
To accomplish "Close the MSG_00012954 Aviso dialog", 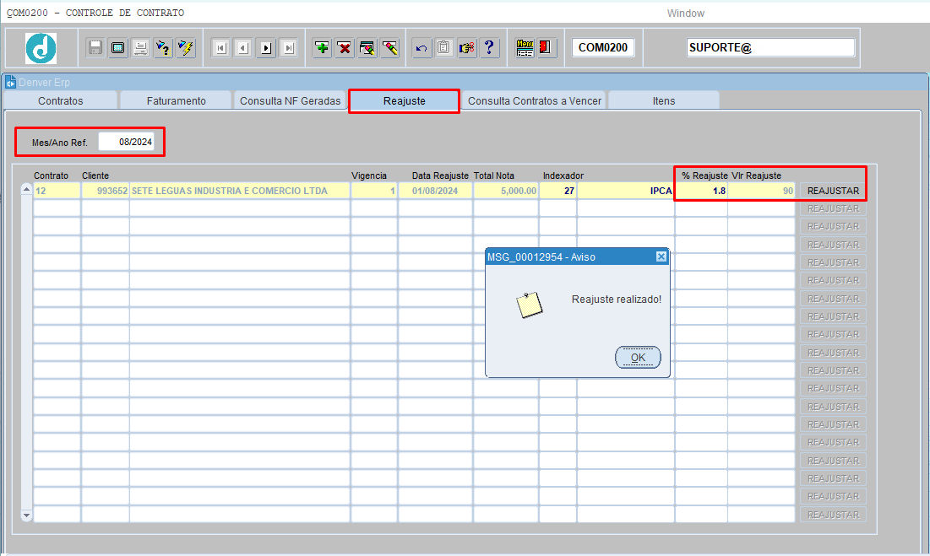I will coord(661,256).
